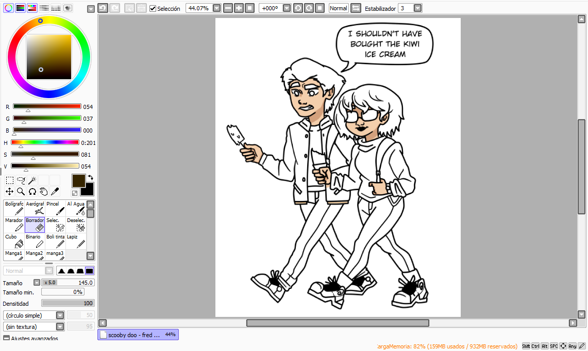Reset the zoom level
The image size is (588, 351).
click(x=249, y=8)
